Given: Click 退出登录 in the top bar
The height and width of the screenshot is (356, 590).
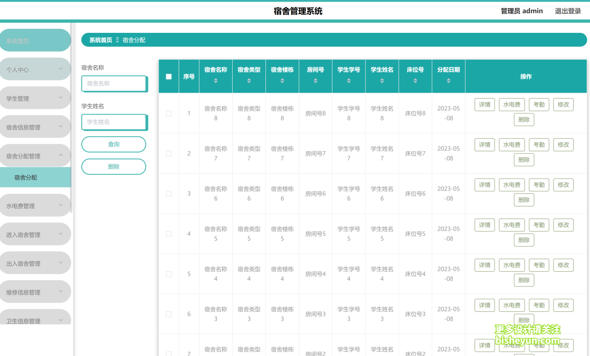Looking at the screenshot, I should tap(568, 11).
